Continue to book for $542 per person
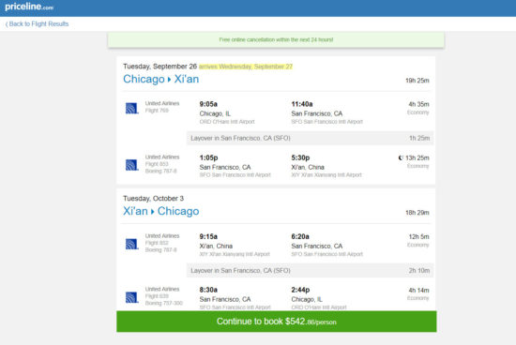Viewport: 516px width, 345px height. (277, 322)
